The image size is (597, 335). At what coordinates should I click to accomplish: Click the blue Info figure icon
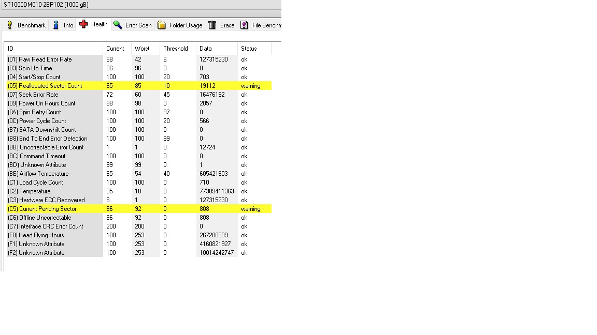[56, 25]
